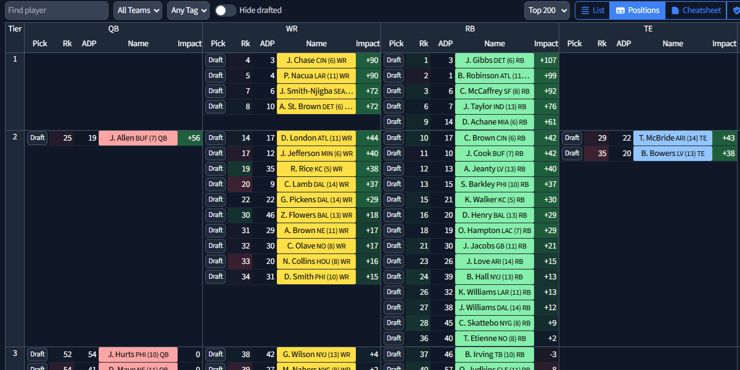Open J. Allen BUF player cell

click(x=138, y=138)
